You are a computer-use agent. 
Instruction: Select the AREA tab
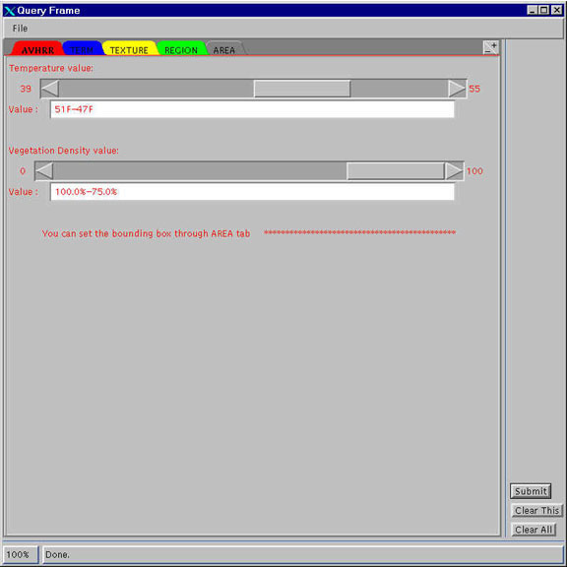click(x=224, y=49)
